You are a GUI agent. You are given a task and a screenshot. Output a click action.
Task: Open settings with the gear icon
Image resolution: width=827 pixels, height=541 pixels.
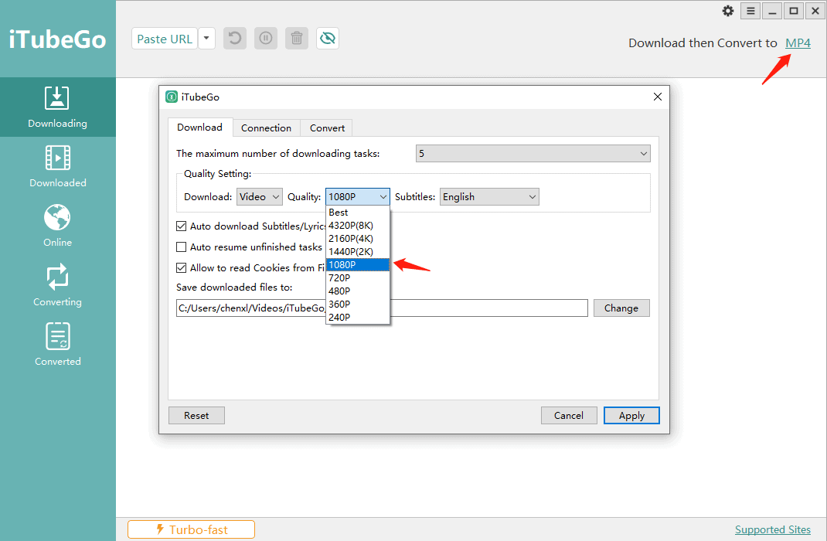click(727, 11)
